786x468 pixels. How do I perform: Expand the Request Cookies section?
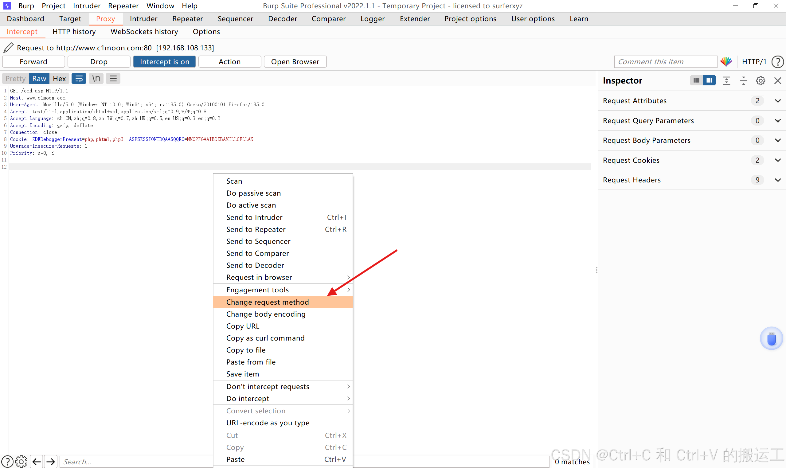[777, 160]
